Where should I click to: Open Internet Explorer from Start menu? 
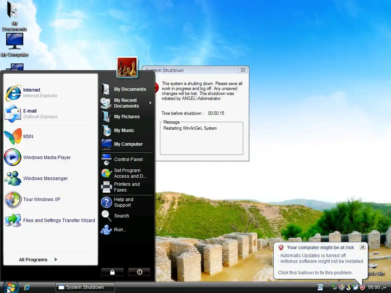(51, 93)
